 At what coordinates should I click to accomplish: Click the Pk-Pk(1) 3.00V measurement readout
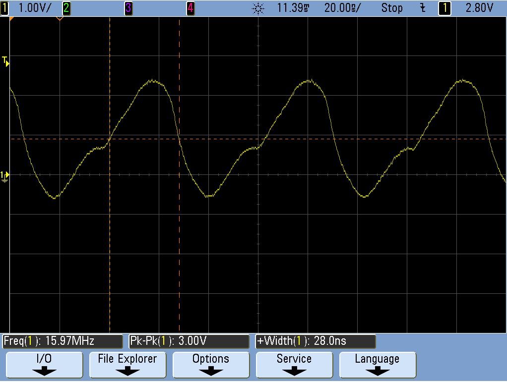click(189, 341)
